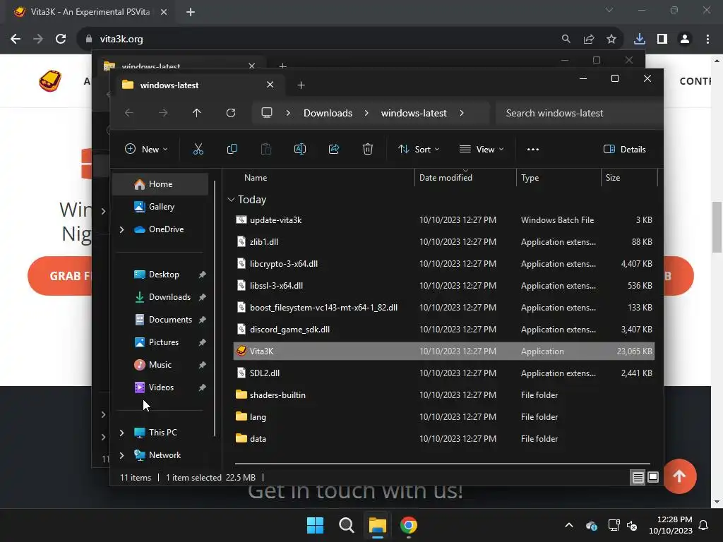
Task: Click Downloads in the breadcrumb path
Action: pyautogui.click(x=328, y=113)
